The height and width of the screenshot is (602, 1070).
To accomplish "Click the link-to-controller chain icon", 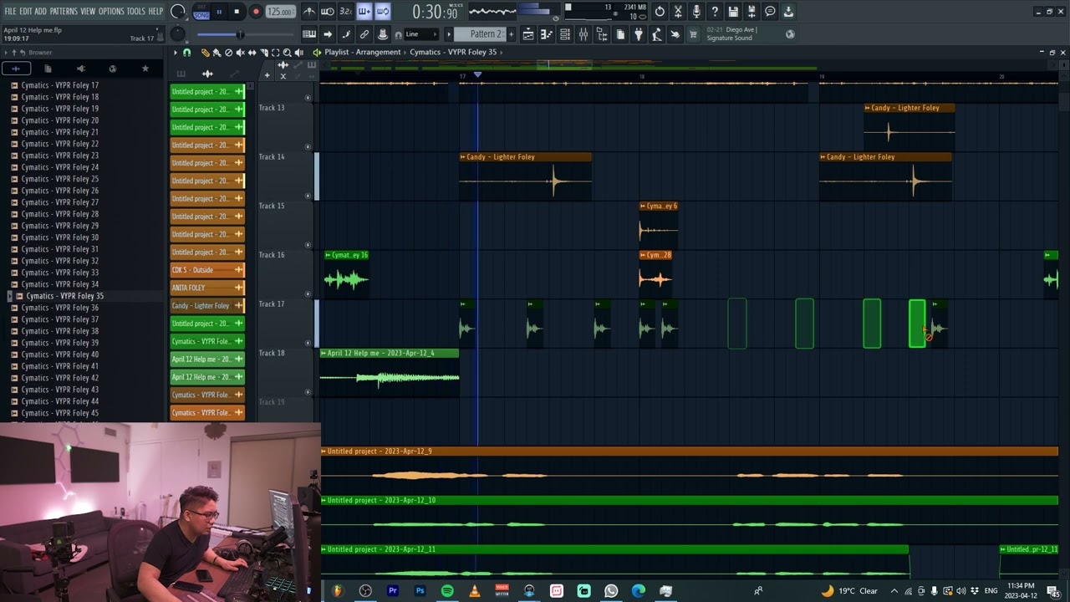I will click(x=364, y=34).
